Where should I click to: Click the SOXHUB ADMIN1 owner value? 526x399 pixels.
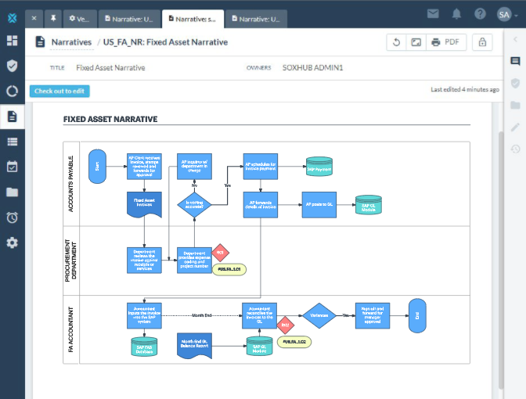click(312, 68)
